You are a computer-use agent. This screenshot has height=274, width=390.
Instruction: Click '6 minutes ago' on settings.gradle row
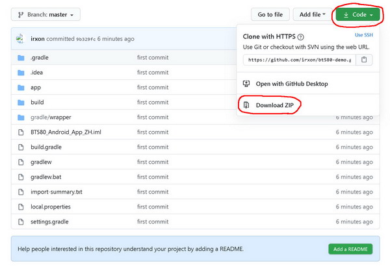354,221
